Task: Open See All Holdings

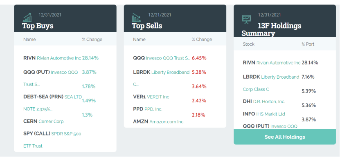Action: pos(284,137)
